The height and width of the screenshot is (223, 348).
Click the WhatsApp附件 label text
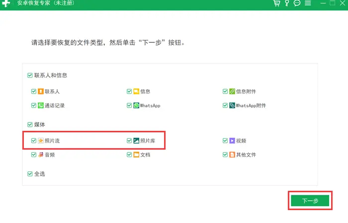251,106
